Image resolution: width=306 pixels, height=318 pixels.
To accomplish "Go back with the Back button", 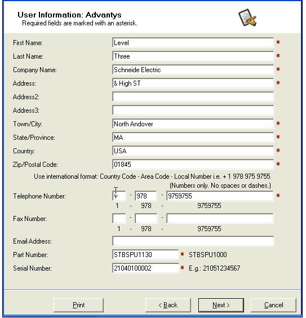I will coord(168,305).
